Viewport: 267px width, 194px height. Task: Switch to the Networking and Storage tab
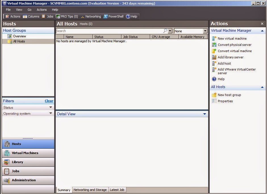pos(90,190)
